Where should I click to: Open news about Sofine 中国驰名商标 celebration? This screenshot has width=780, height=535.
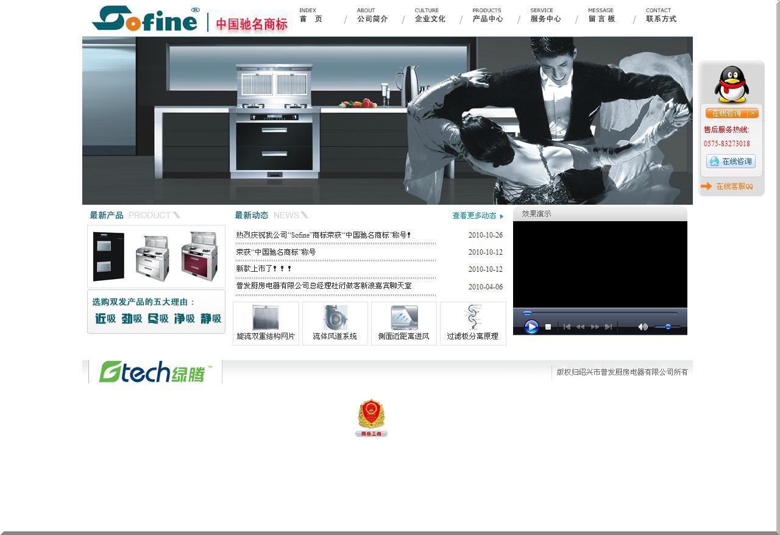324,235
